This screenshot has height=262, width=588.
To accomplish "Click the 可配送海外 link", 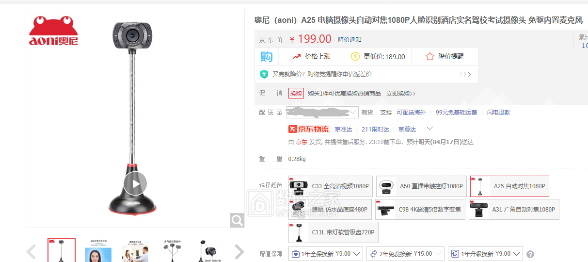I will coord(411,112).
